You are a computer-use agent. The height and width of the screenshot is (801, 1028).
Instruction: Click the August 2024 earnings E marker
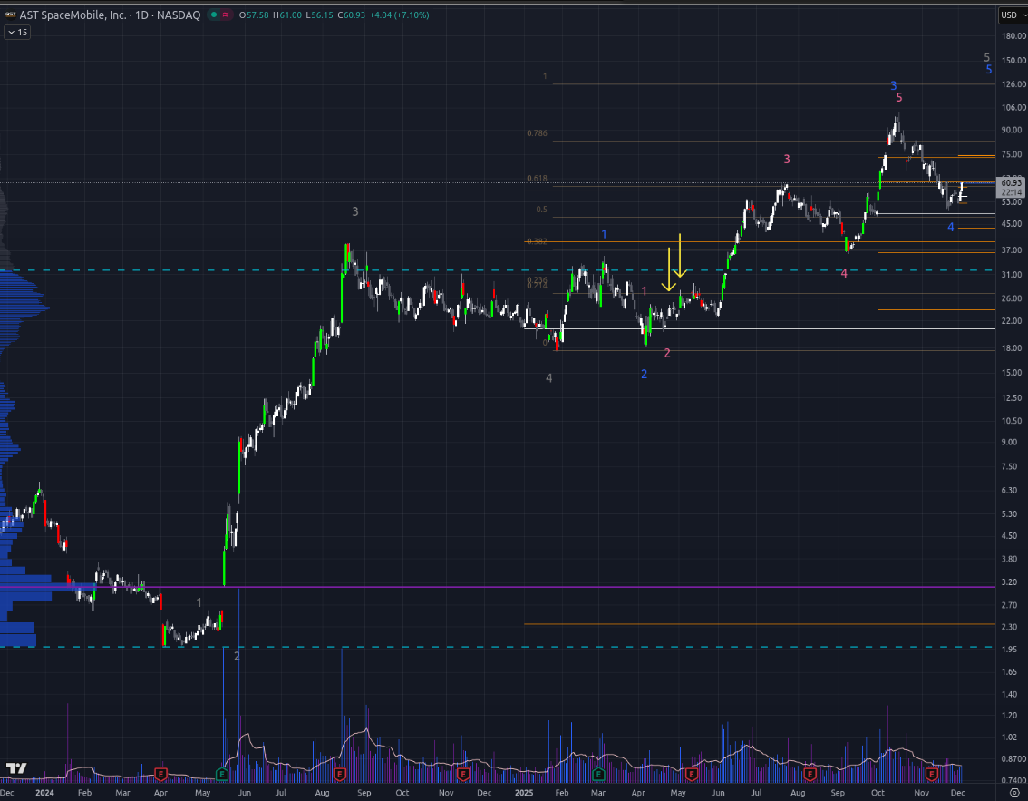click(x=340, y=774)
